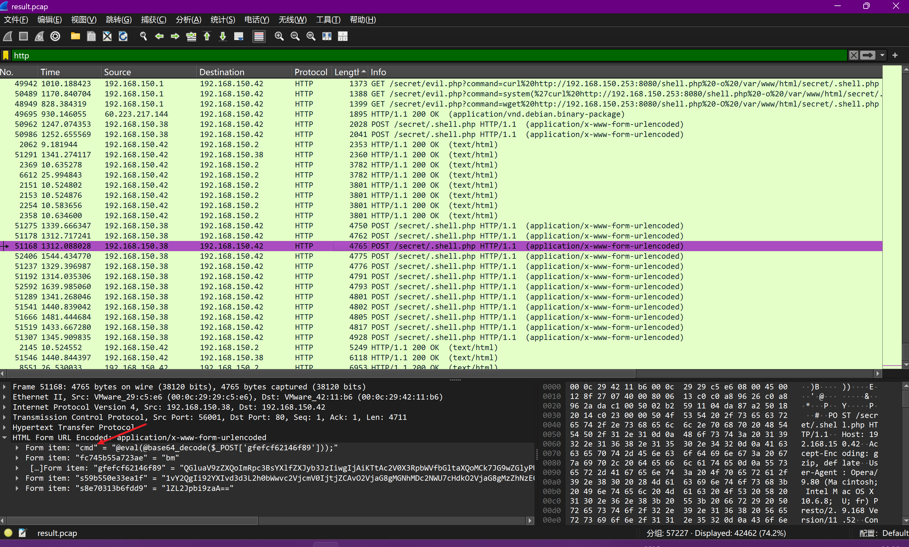Open a capture file with folder icon
This screenshot has width=909, height=547.
pos(75,36)
